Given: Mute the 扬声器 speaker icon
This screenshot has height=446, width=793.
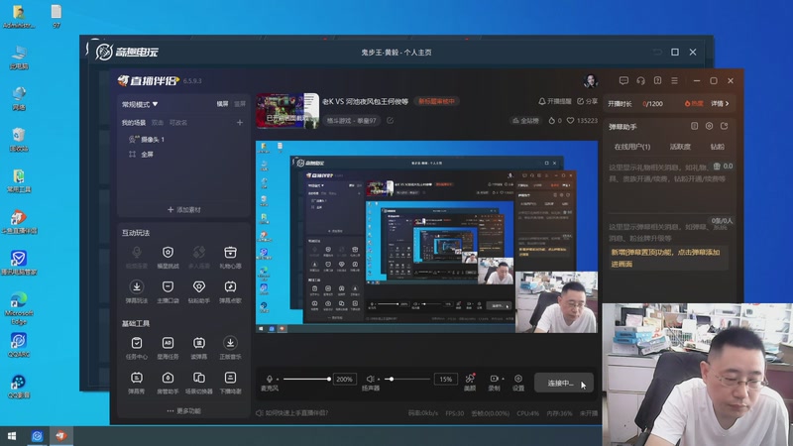Looking at the screenshot, I should click(370, 379).
